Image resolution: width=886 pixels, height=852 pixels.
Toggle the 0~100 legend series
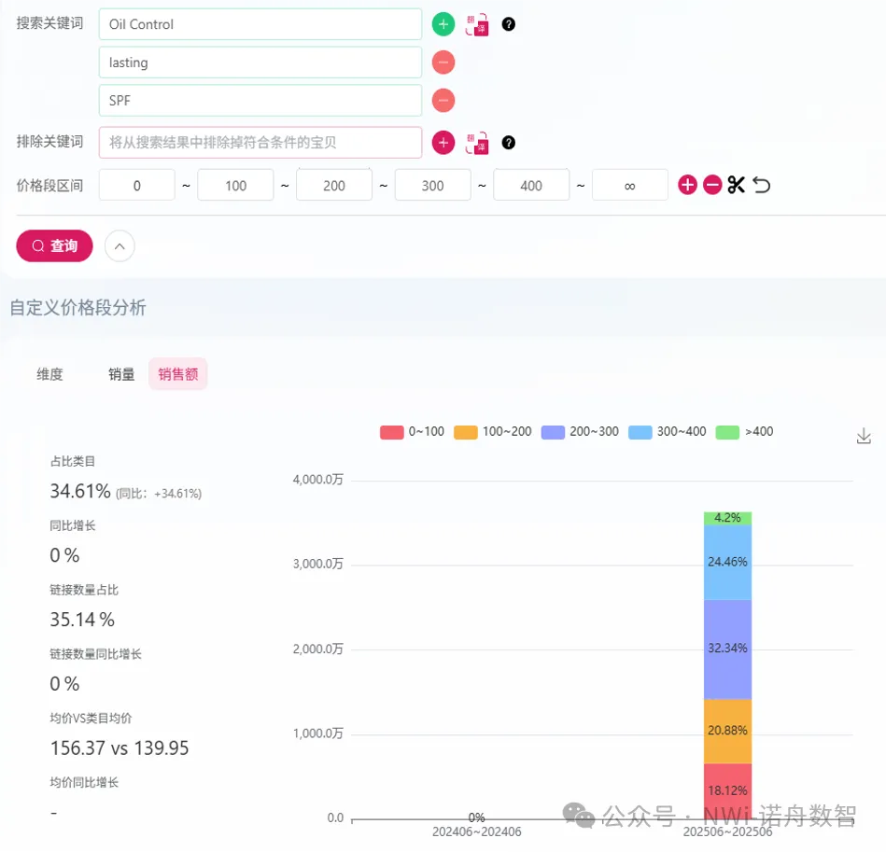coord(412,432)
